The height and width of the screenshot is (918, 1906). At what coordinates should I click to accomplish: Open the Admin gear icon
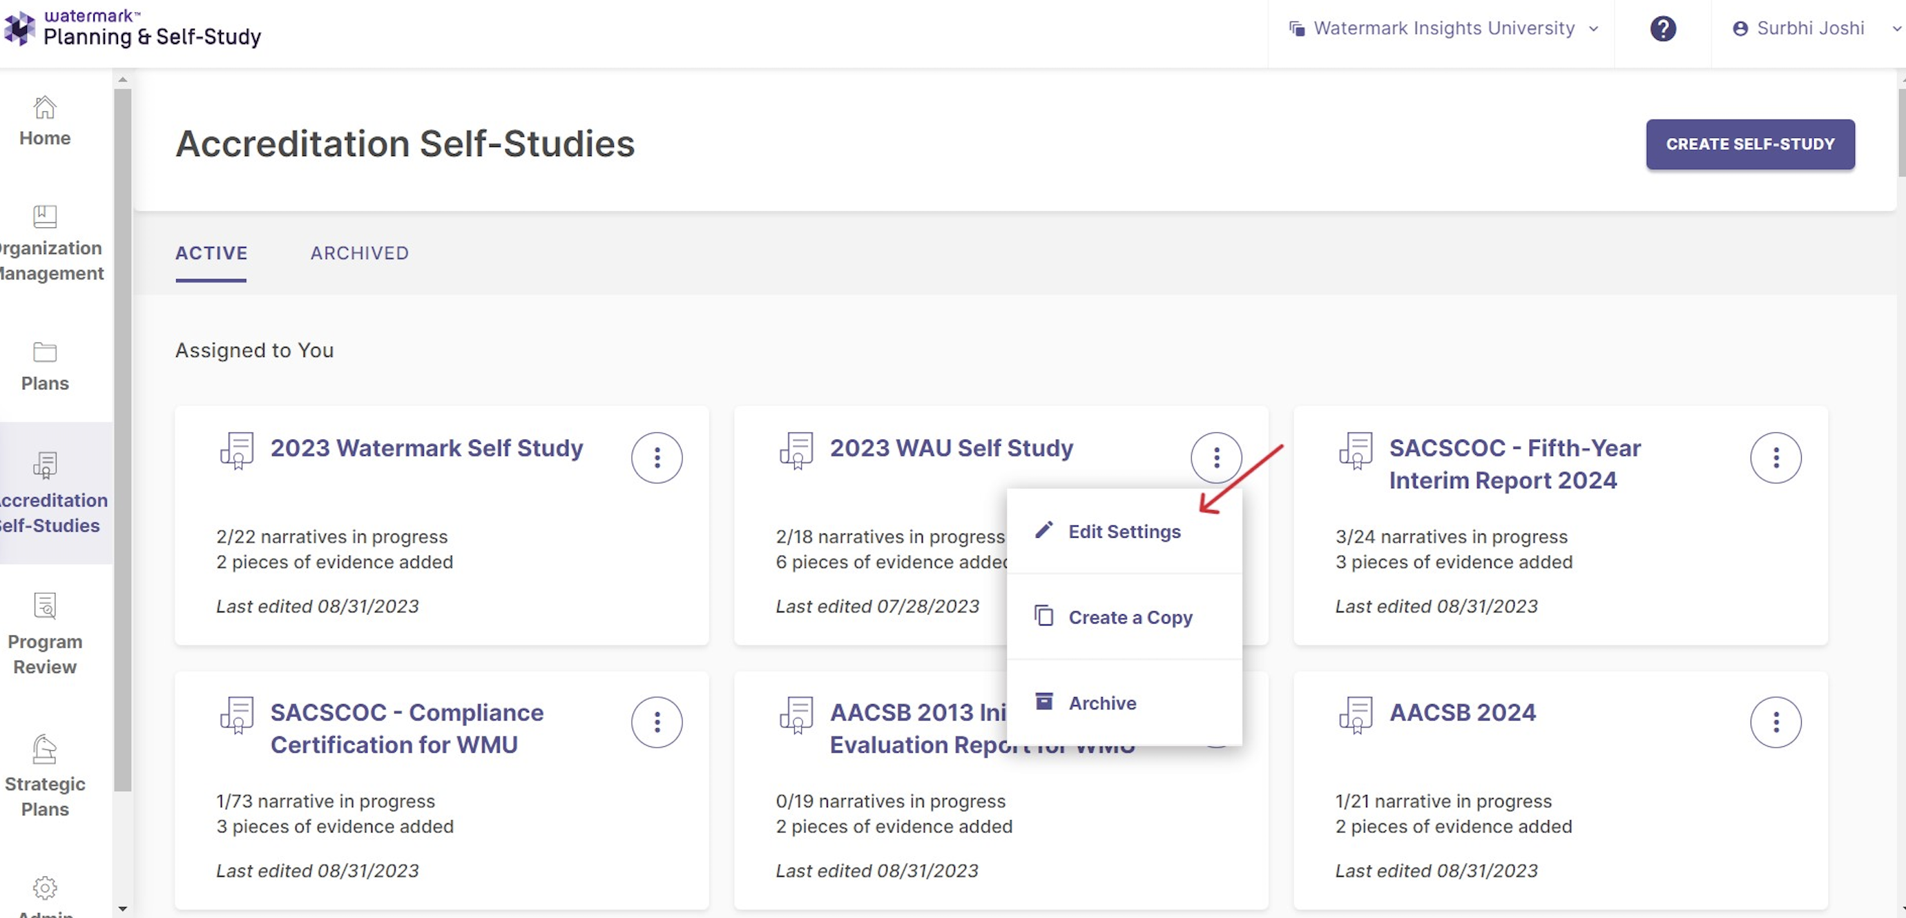(45, 888)
